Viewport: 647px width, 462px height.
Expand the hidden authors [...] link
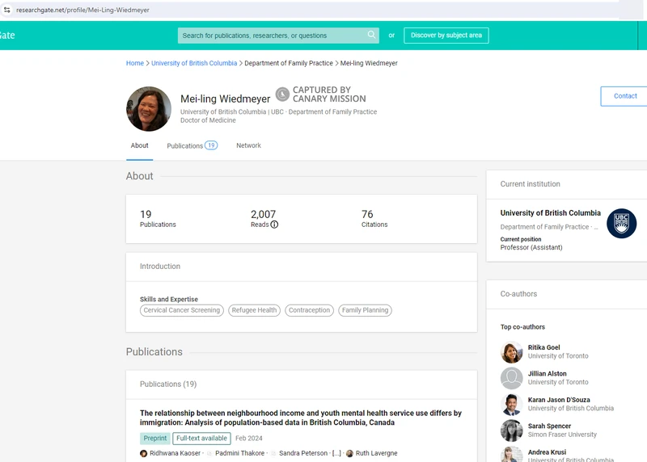point(336,453)
